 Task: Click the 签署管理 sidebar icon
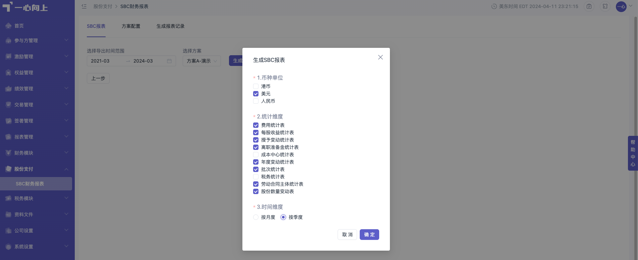(8, 121)
